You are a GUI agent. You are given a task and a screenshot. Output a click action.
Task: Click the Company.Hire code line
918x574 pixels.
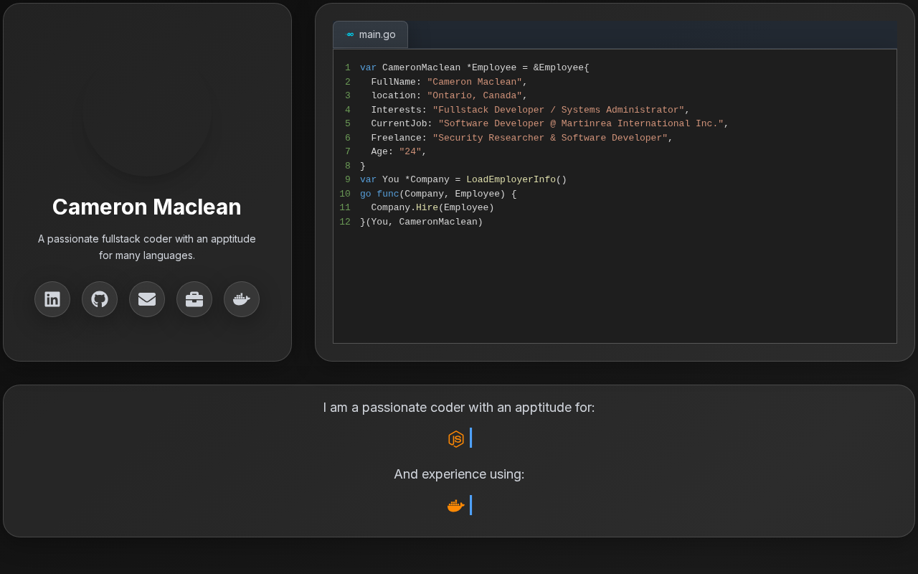432,207
